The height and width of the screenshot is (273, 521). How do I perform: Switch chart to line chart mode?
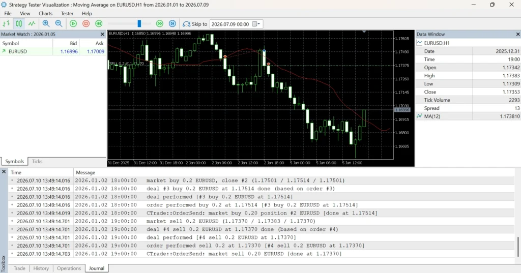(x=32, y=24)
